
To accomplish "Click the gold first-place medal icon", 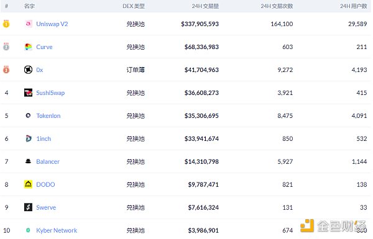I will 6,24.
